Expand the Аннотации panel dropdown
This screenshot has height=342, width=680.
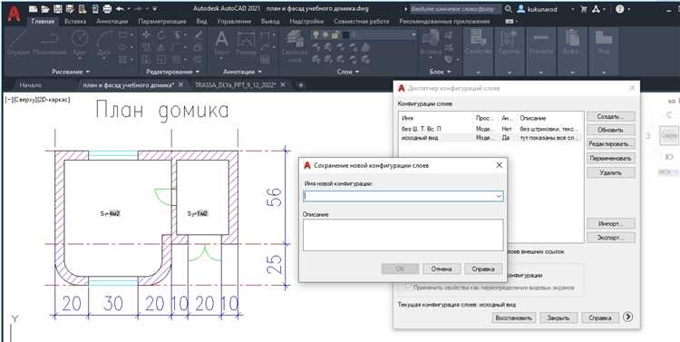(x=242, y=72)
